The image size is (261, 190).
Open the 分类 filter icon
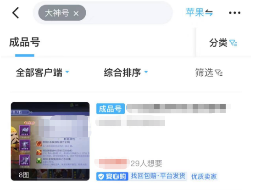233,43
